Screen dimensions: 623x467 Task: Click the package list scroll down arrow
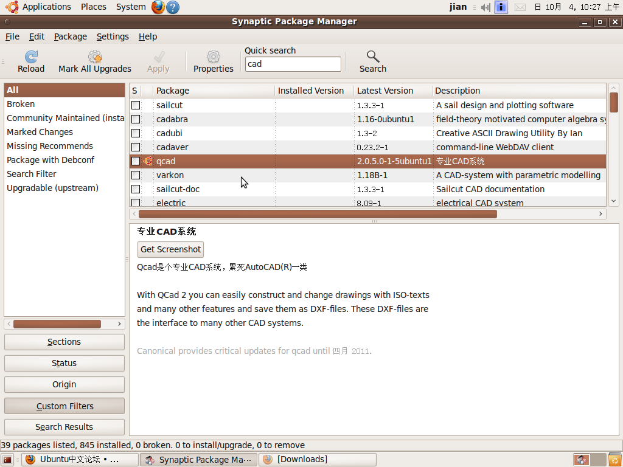click(x=614, y=201)
